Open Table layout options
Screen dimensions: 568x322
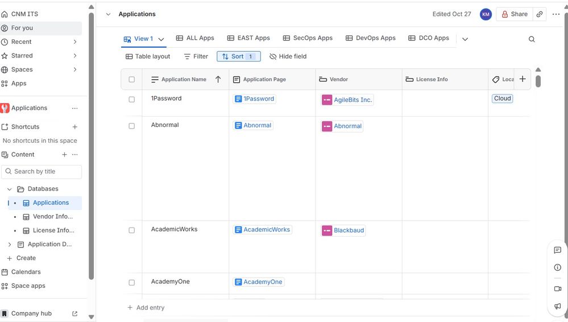pyautogui.click(x=148, y=56)
